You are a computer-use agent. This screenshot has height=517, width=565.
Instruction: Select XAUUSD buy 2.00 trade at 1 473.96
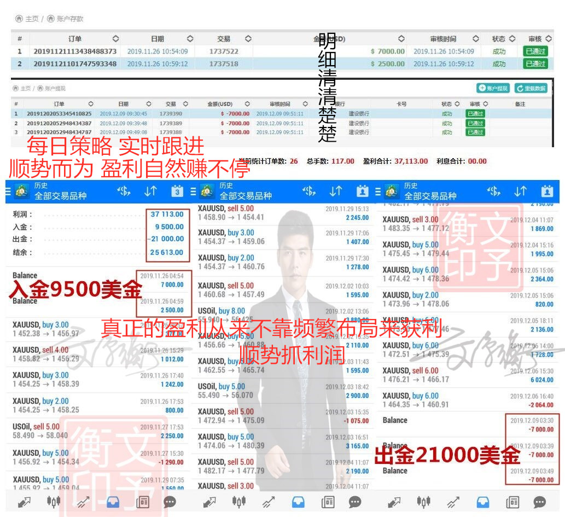pos(468,299)
